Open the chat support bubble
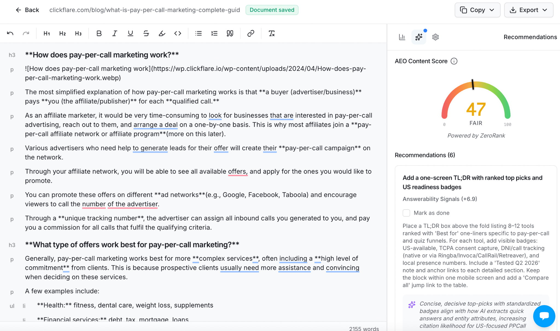Viewport: 560px width, 331px height. coord(544,316)
